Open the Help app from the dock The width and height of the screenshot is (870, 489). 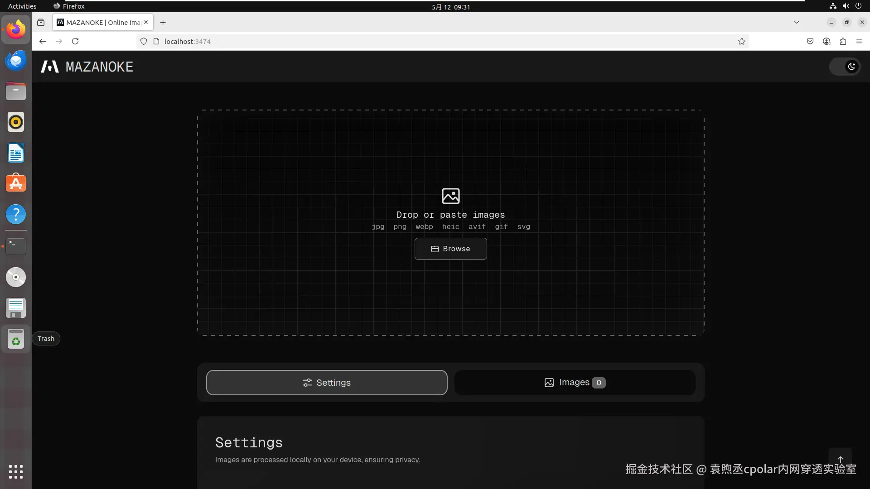click(16, 214)
